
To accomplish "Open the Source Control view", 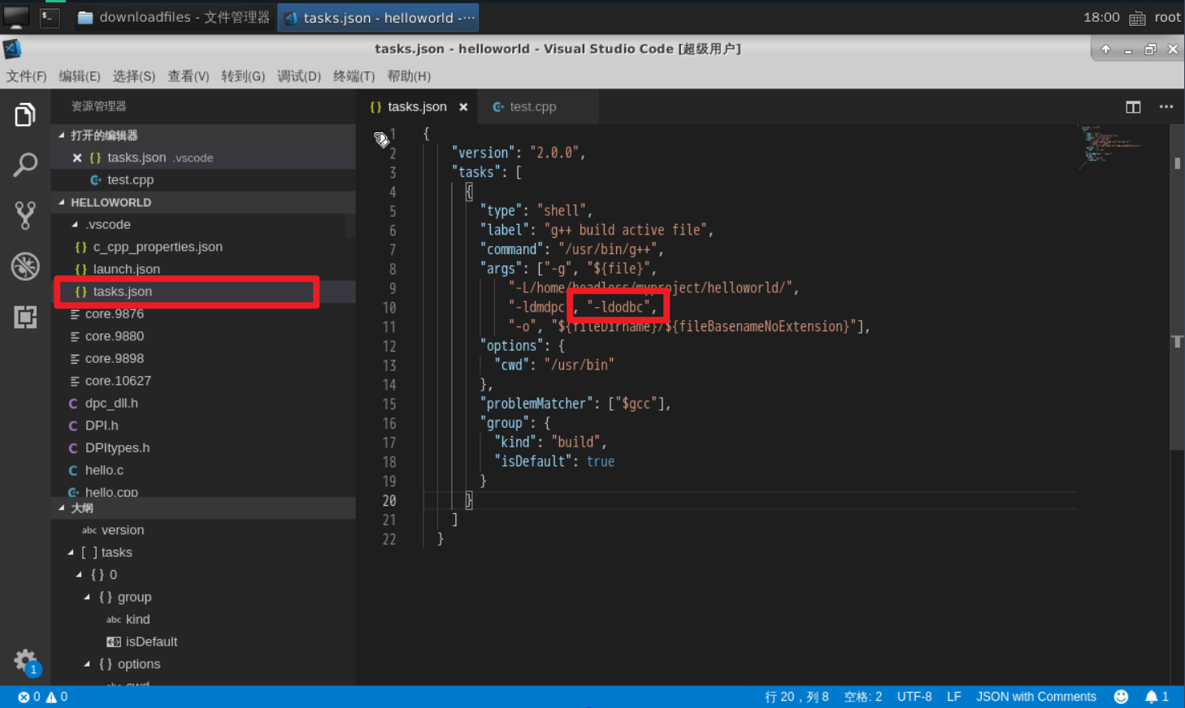I will (25, 215).
